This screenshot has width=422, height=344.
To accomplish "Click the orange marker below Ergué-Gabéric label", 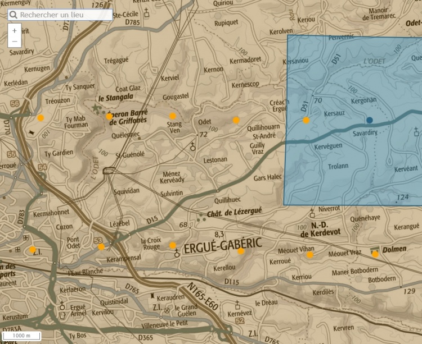I will (241, 251).
